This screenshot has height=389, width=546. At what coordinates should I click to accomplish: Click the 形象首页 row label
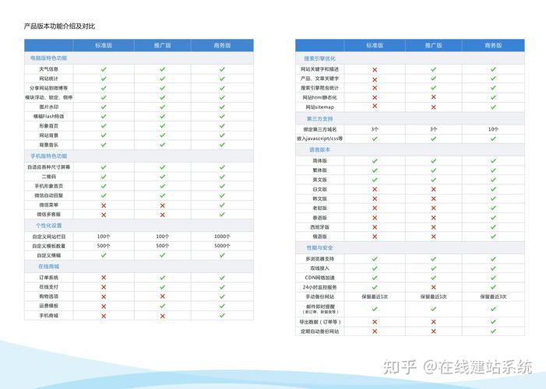[x=49, y=126]
